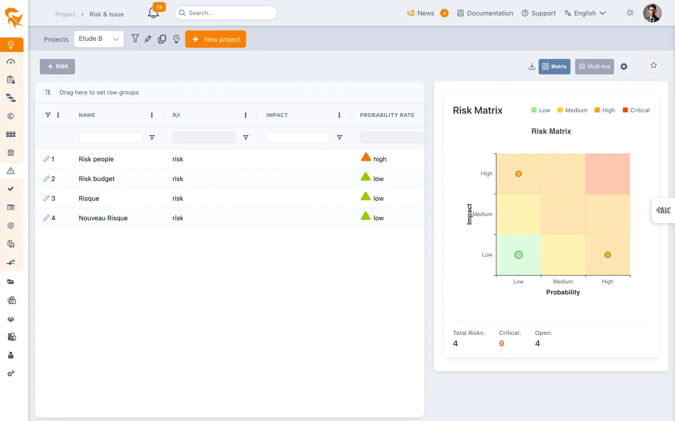Switch to the Multi-line view

pyautogui.click(x=594, y=66)
